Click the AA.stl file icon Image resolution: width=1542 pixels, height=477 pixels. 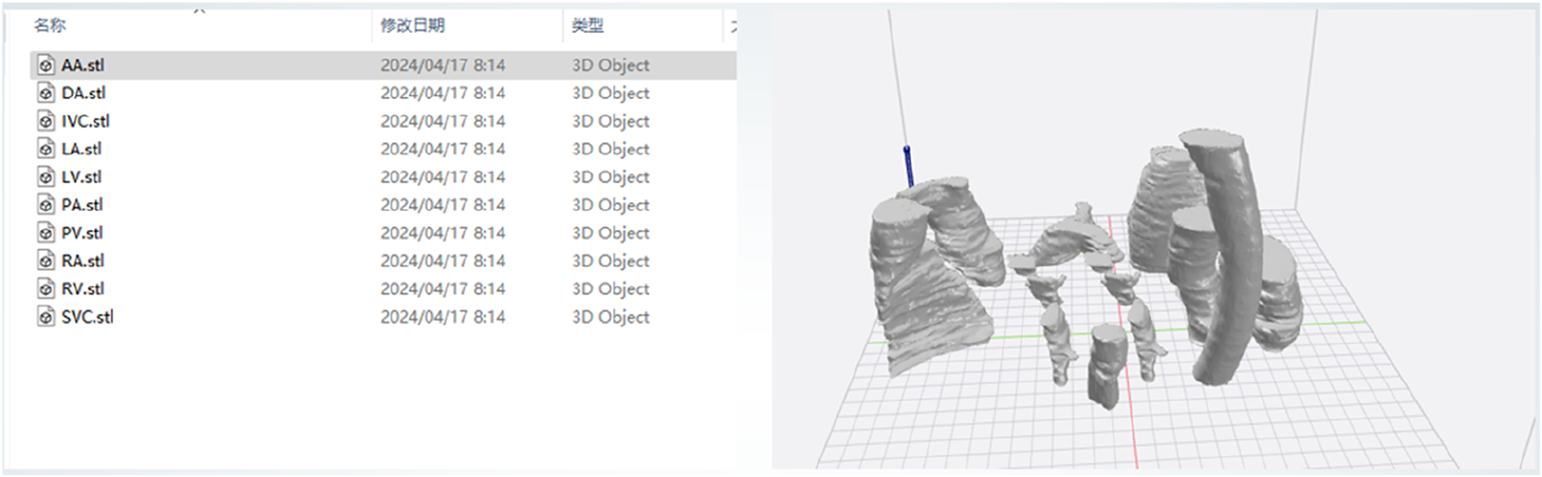tap(46, 65)
